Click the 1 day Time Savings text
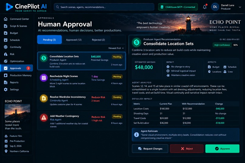This screenshot has height=163, width=245. click(x=98, y=78)
